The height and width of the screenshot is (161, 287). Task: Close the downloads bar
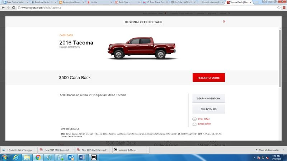tap(283, 150)
